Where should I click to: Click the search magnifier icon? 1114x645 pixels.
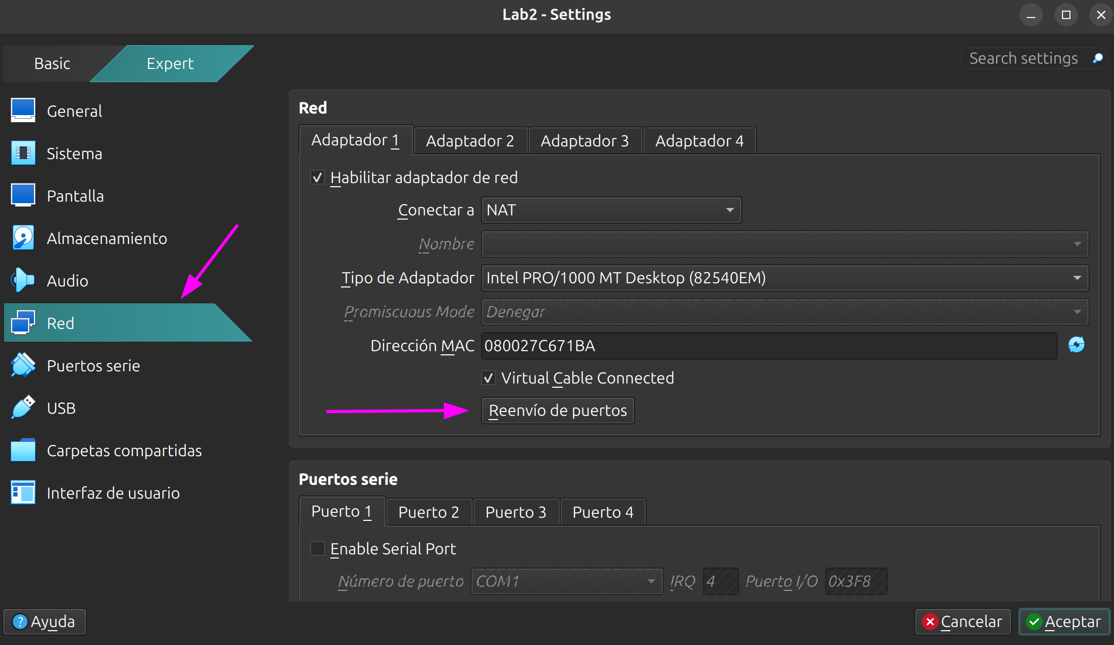1098,58
